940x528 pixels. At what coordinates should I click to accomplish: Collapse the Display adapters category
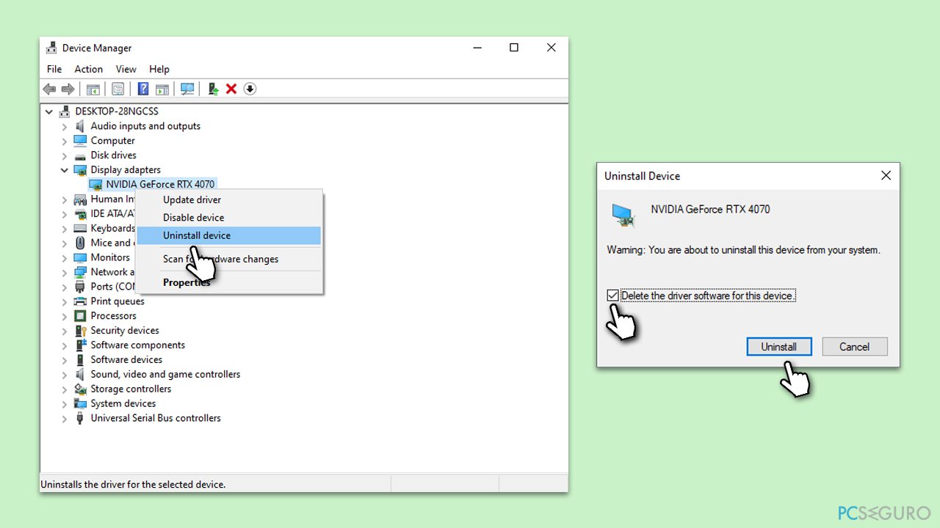point(65,170)
